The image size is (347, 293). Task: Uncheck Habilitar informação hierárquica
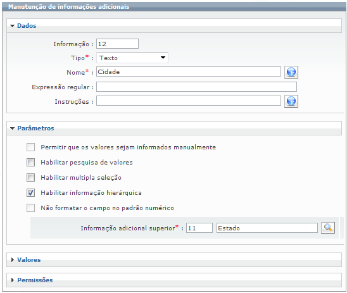click(x=30, y=193)
